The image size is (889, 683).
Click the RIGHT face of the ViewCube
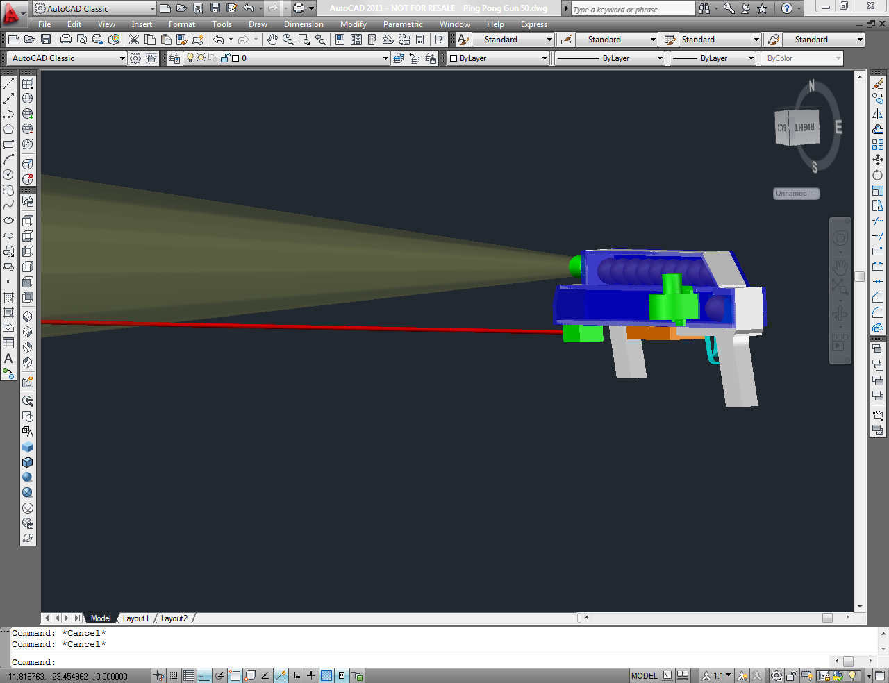(x=804, y=128)
